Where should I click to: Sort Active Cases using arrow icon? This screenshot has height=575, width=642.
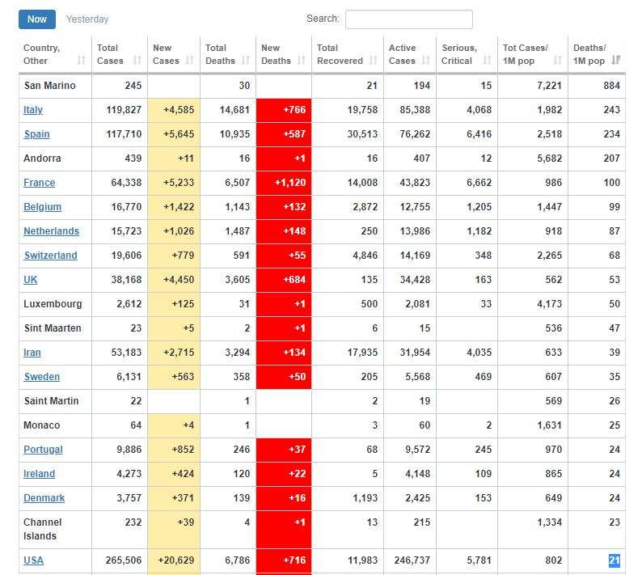425,61
